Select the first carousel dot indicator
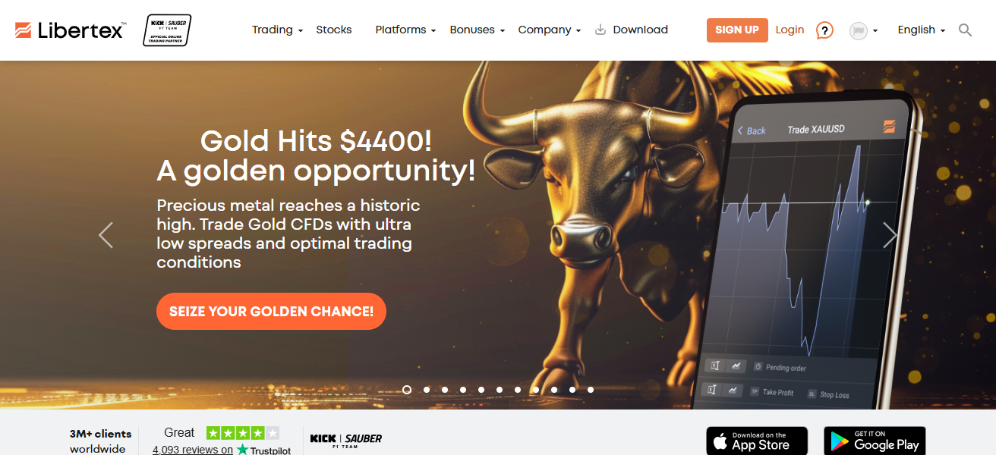The image size is (996, 455). coord(407,390)
